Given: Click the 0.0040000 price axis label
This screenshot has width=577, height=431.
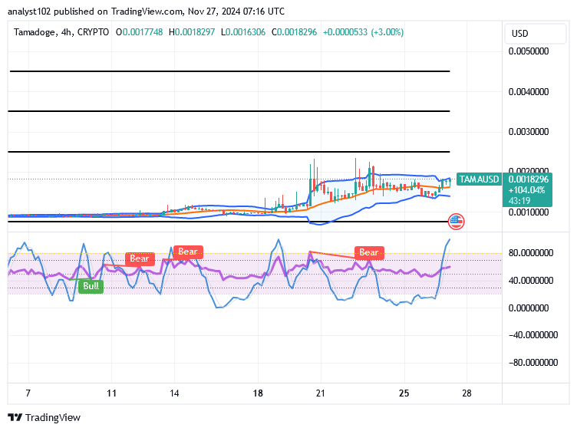Looking at the screenshot, I should (x=529, y=92).
